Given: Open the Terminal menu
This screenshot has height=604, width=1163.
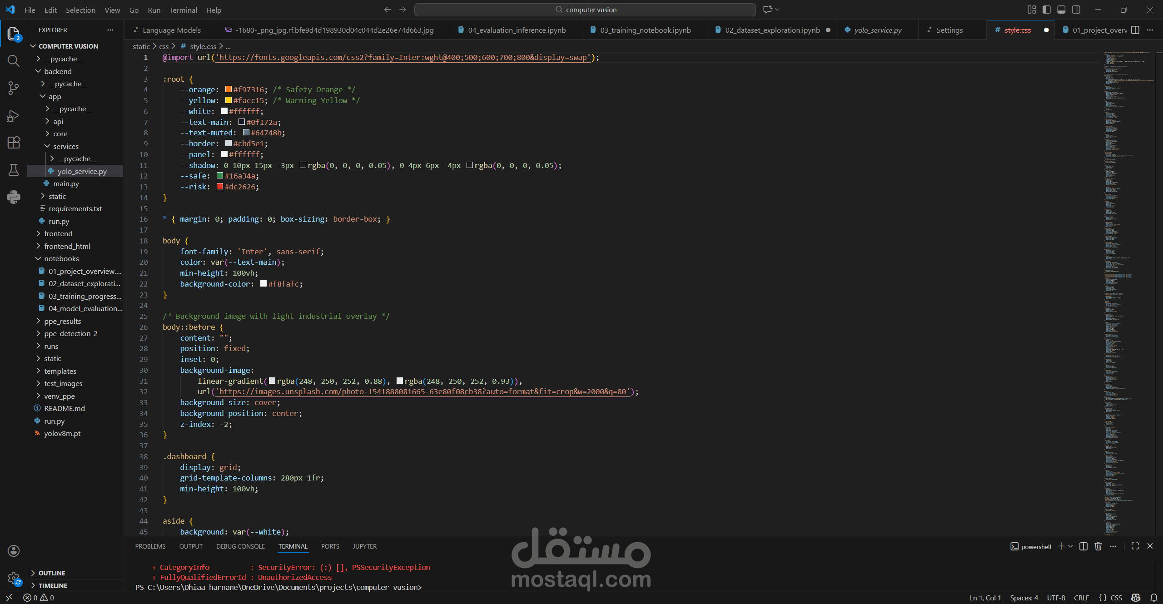Looking at the screenshot, I should pos(183,10).
